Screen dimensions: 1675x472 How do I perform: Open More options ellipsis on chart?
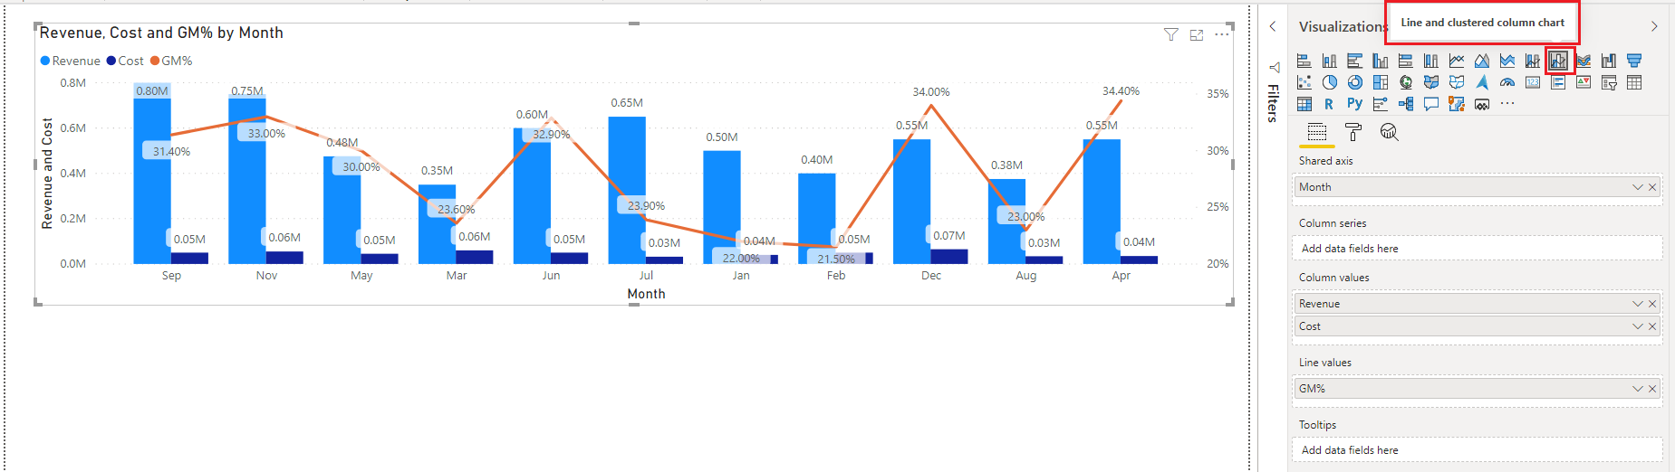[x=1222, y=34]
